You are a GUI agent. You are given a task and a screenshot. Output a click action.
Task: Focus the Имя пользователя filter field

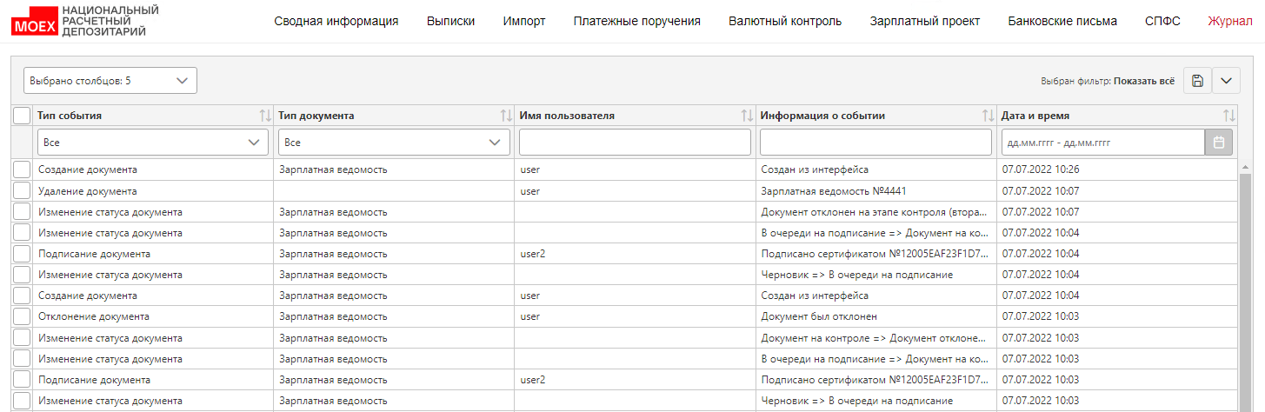635,142
